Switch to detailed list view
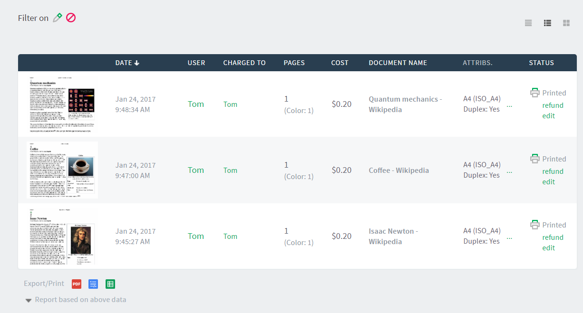This screenshot has height=313, width=583. 547,23
